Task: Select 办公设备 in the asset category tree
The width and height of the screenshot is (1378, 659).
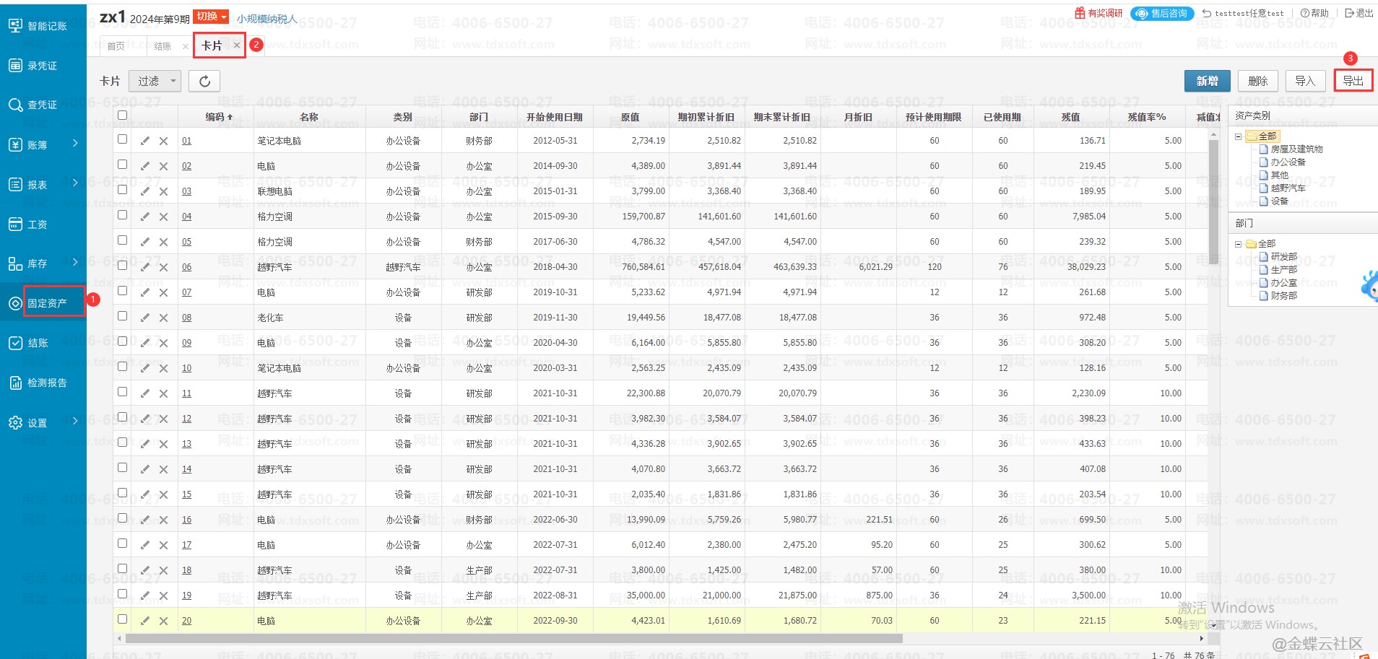Action: click(x=1288, y=162)
